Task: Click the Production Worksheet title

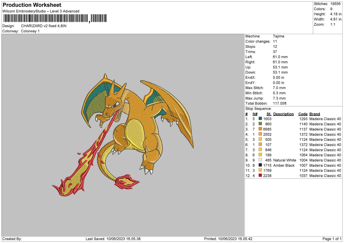Action: [32, 5]
